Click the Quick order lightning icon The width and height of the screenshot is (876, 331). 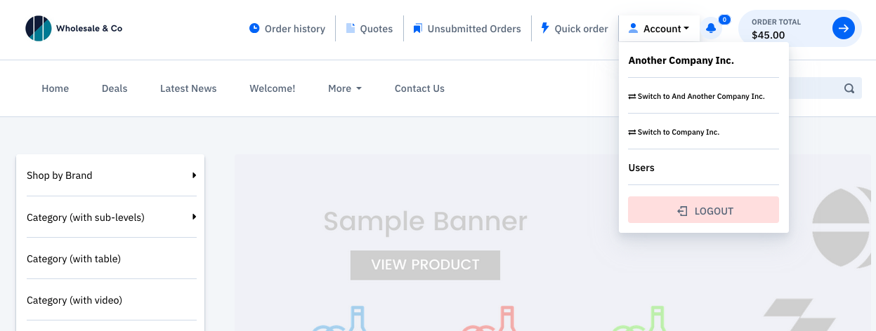[544, 29]
